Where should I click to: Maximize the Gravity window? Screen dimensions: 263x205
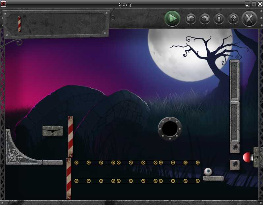(x=254, y=4)
